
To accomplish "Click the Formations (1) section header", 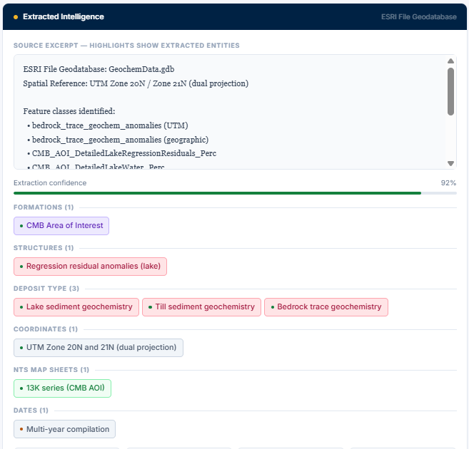I will (x=44, y=207).
